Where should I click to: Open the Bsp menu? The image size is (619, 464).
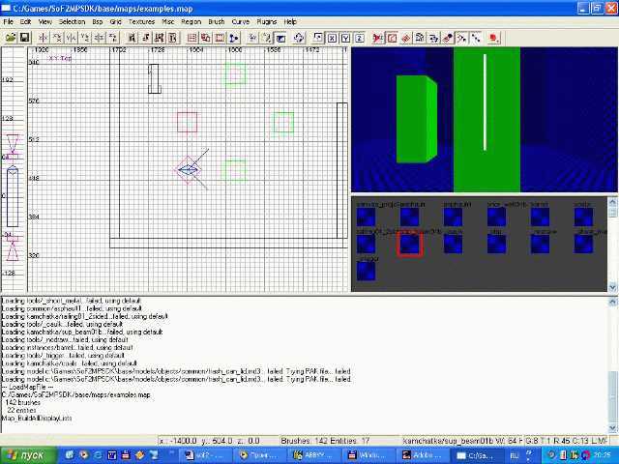(98, 21)
